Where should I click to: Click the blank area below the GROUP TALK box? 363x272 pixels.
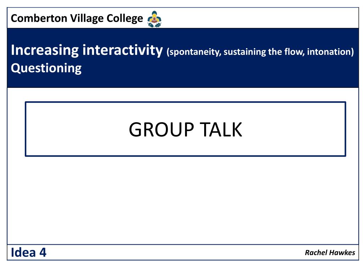[x=183, y=200]
